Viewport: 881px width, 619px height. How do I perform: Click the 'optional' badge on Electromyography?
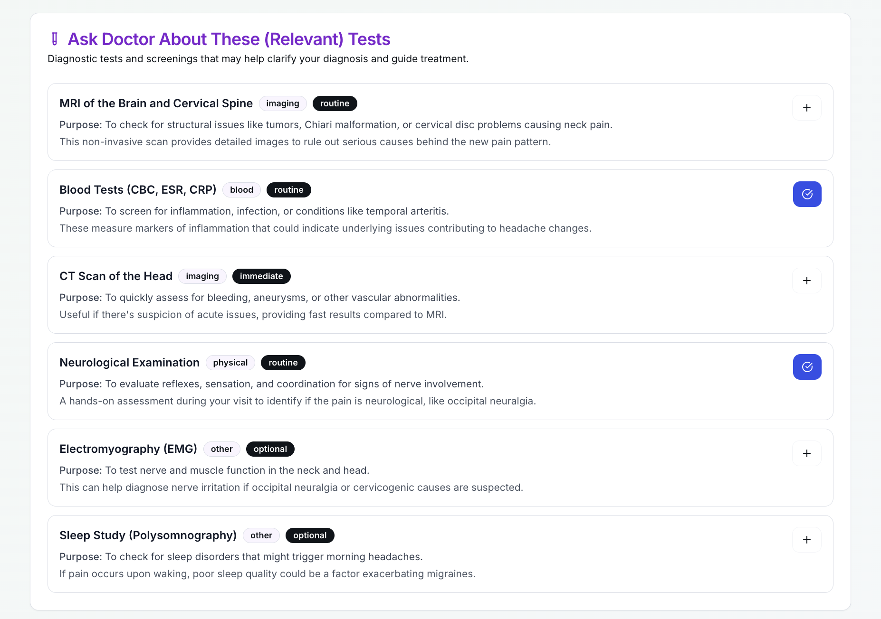coord(270,449)
